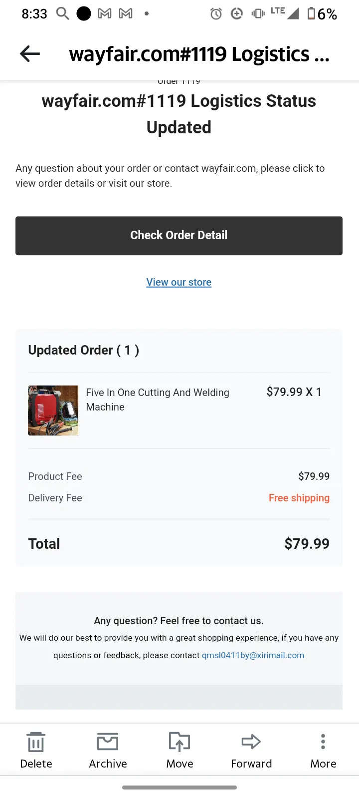Tap the battery indicator icon
This screenshot has height=799, width=359.
pyautogui.click(x=312, y=13)
